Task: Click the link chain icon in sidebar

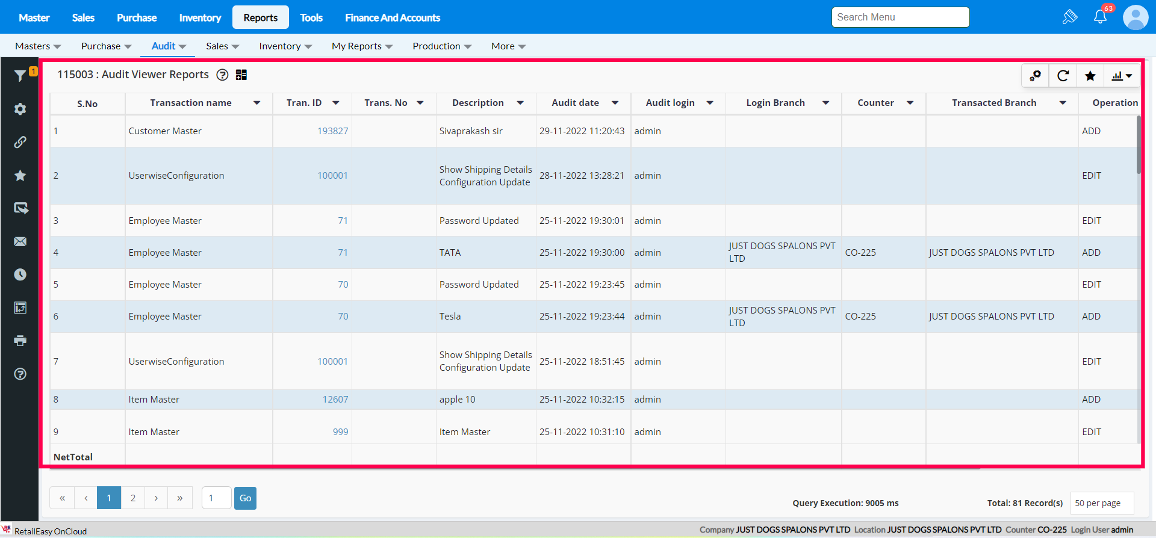Action: coord(20,142)
